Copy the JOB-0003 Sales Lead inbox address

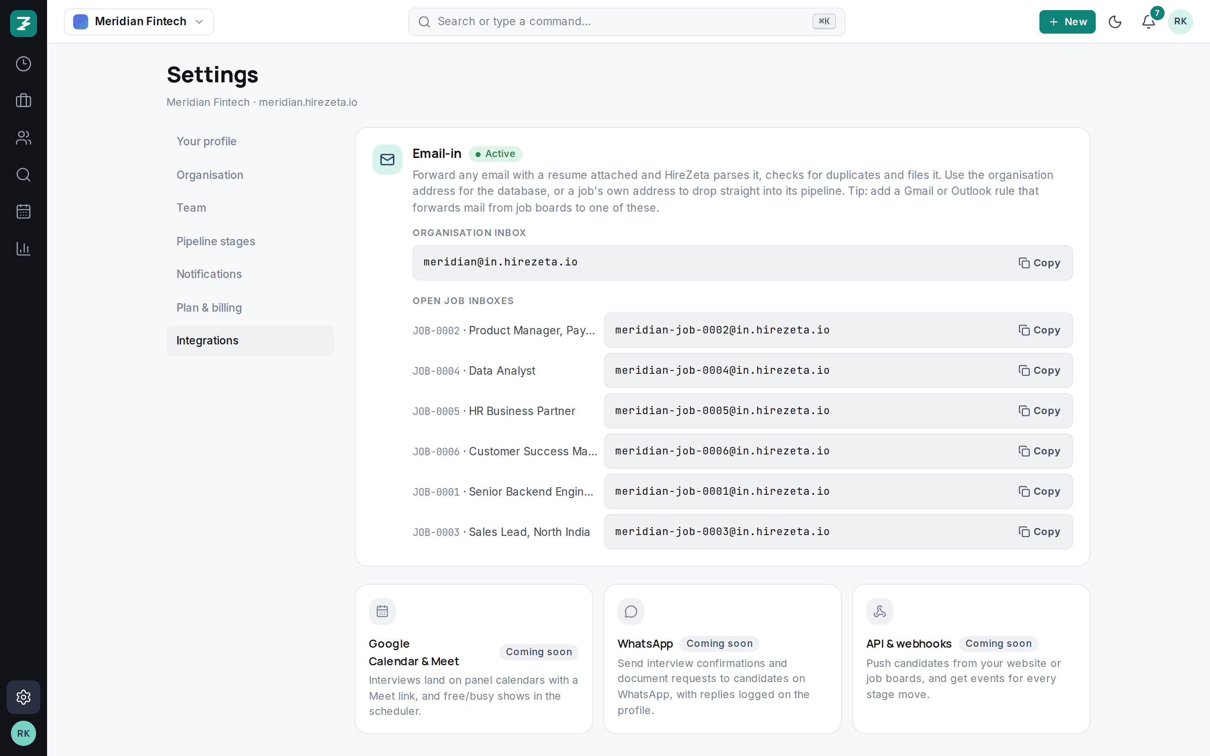pos(1039,531)
